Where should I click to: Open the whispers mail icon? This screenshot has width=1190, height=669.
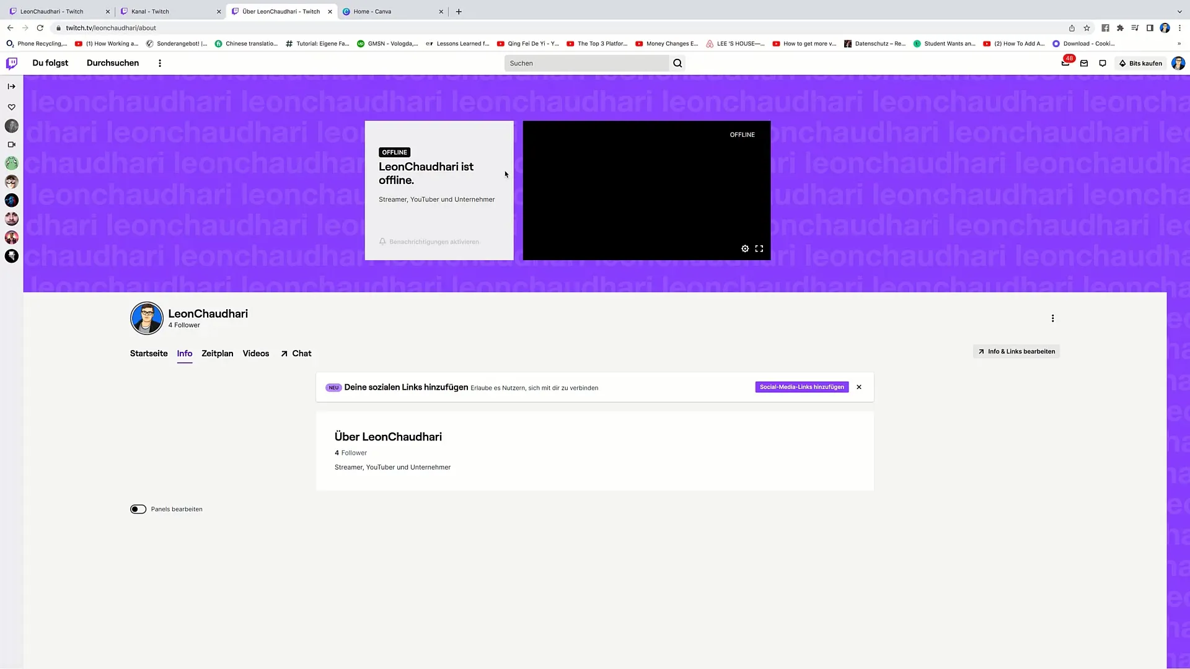click(1084, 63)
